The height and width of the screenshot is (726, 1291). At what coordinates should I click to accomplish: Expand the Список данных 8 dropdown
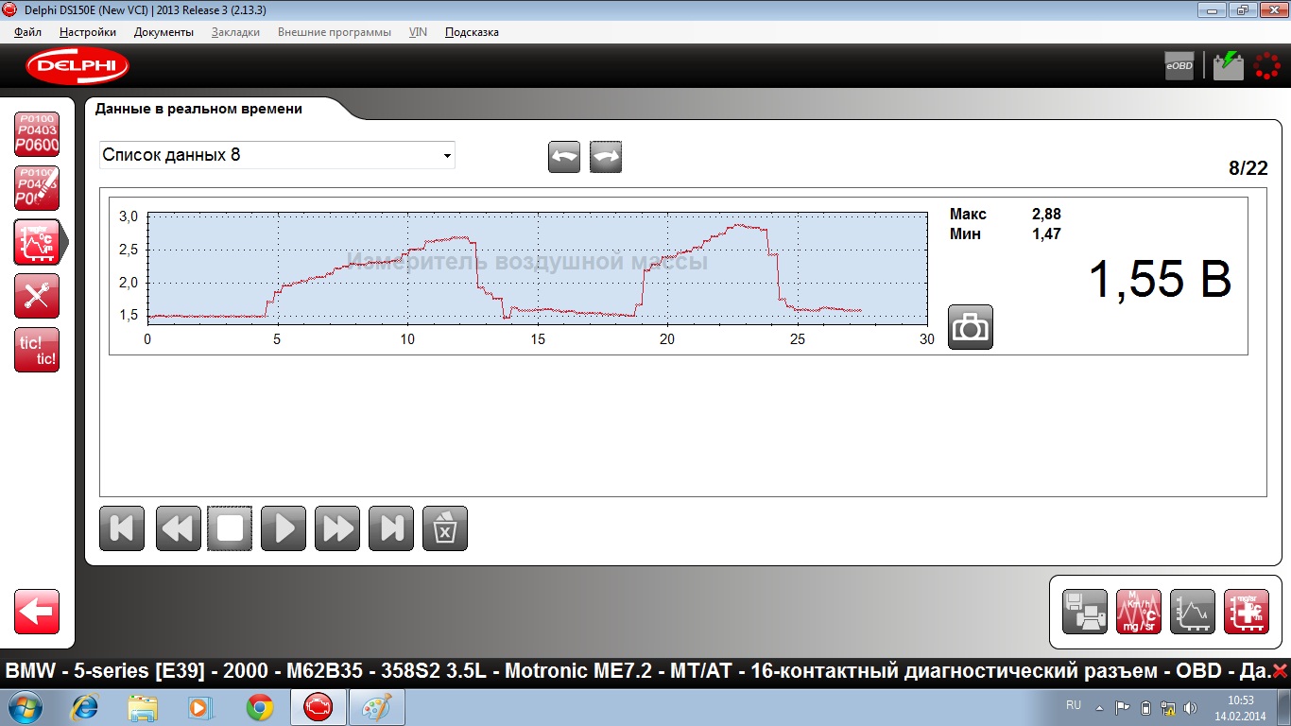point(277,155)
